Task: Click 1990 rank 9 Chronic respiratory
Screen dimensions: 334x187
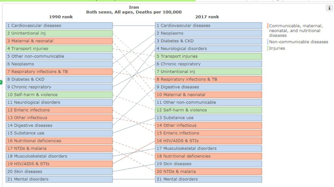Action: (59, 87)
